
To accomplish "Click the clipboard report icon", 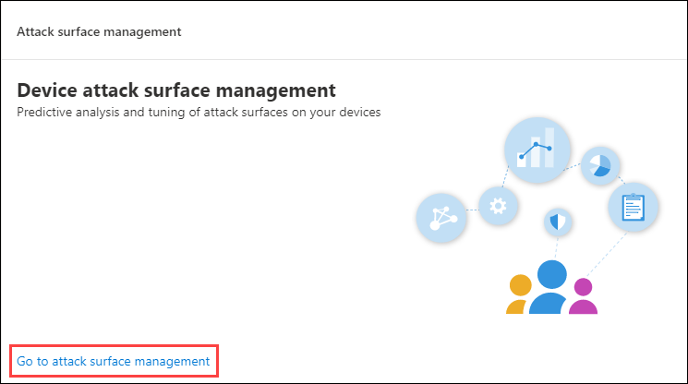I will coord(633,207).
